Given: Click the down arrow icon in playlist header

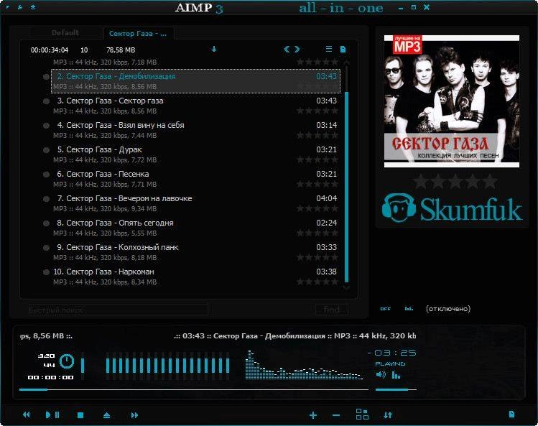Looking at the screenshot, I should click(214, 50).
